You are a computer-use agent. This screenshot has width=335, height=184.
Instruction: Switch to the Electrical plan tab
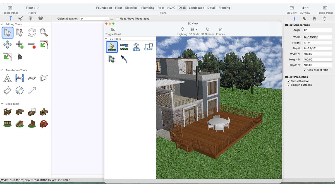tap(131, 8)
